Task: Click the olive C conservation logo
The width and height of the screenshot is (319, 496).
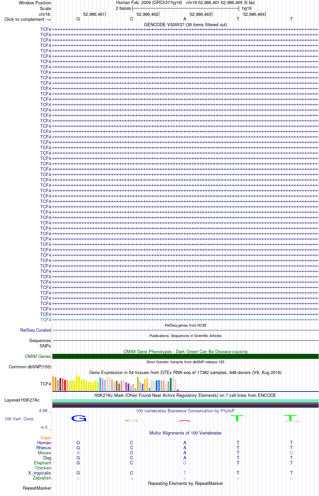Action: coord(132,420)
